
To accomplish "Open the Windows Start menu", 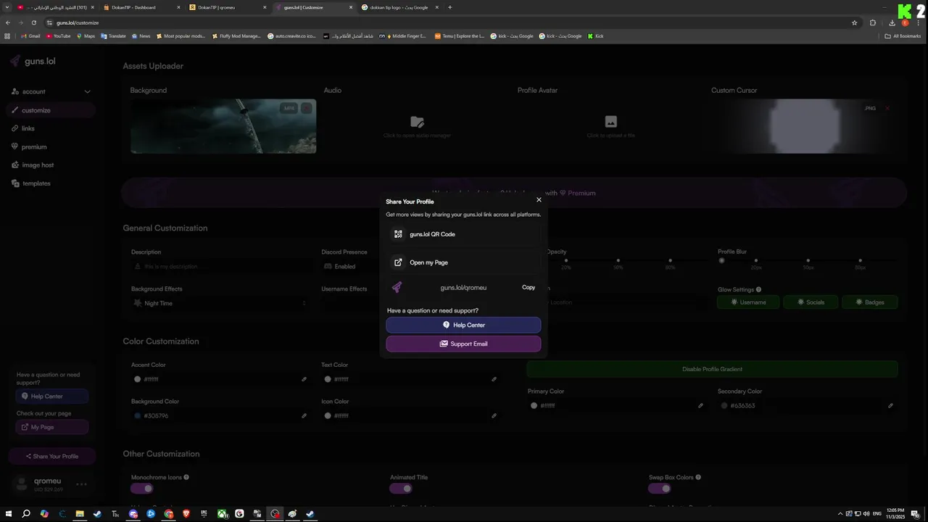I will click(9, 514).
